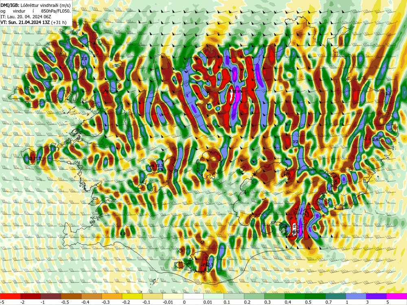Click the legend value -5
Image resolution: width=407 pixels, height=305 pixels.
click(x=2, y=302)
